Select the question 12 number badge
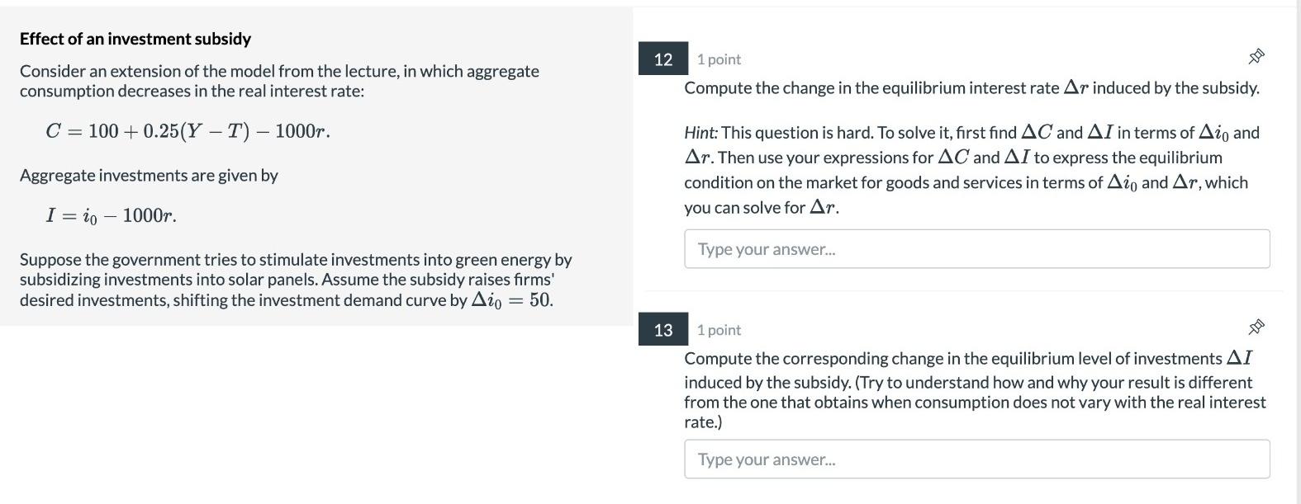 click(x=663, y=59)
